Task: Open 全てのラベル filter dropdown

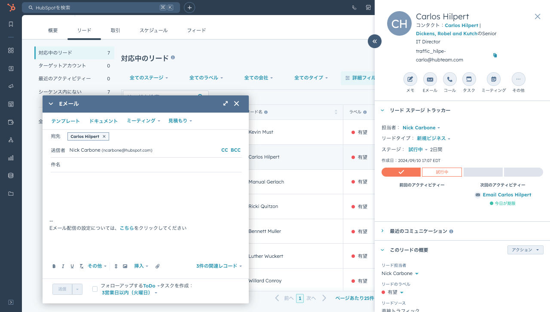Action: (x=206, y=78)
